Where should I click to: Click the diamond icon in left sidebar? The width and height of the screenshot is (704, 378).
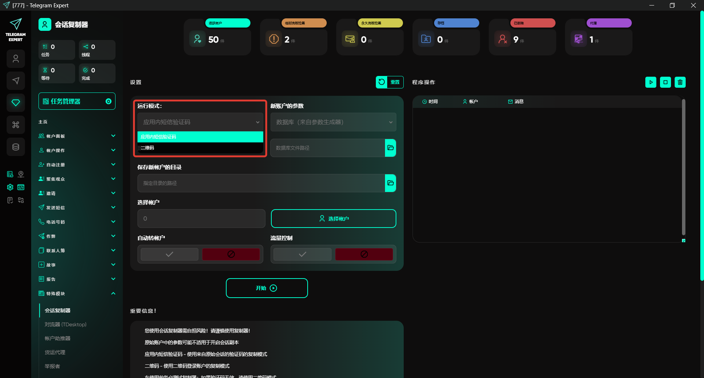coord(16,103)
